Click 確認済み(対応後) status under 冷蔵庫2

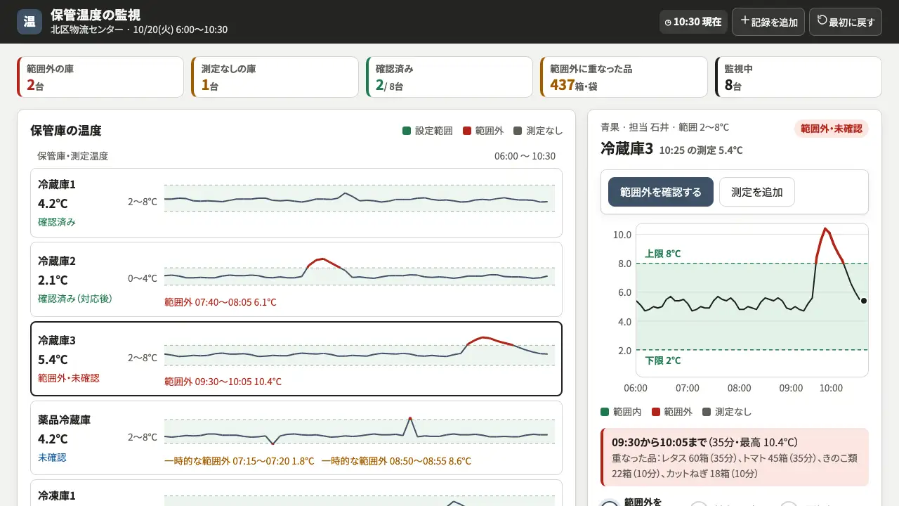click(75, 299)
